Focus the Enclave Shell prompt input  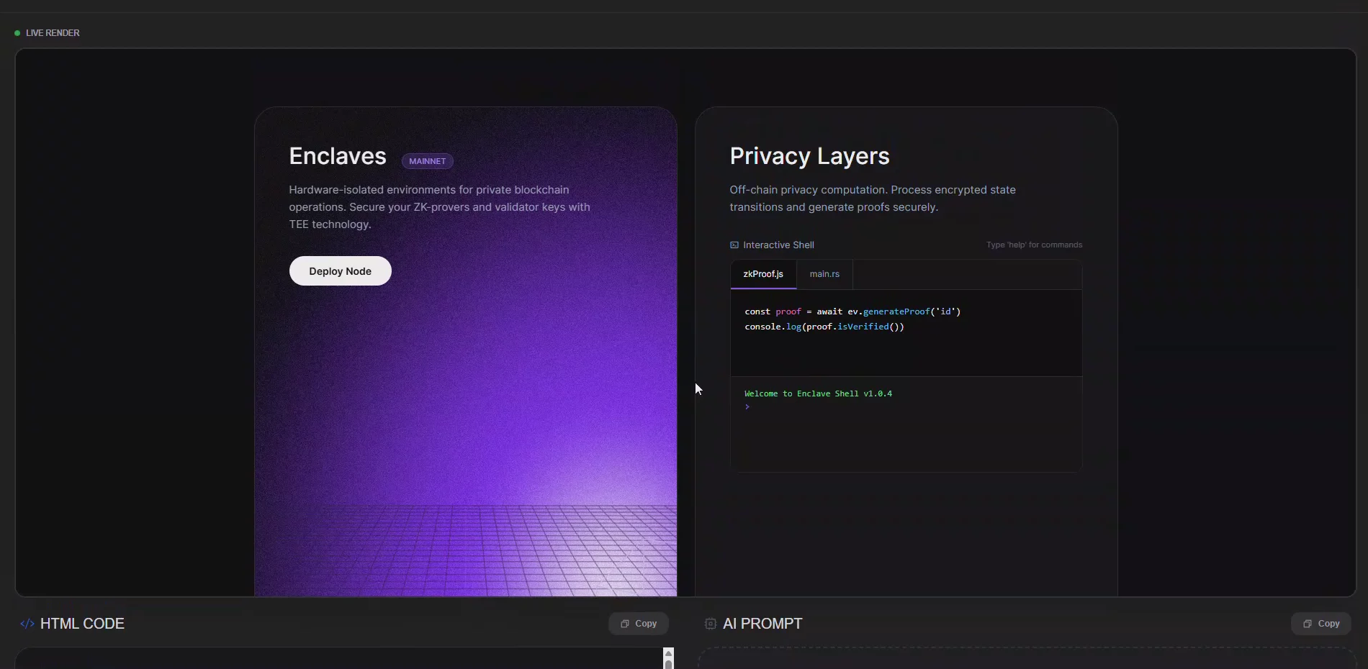[x=906, y=407]
